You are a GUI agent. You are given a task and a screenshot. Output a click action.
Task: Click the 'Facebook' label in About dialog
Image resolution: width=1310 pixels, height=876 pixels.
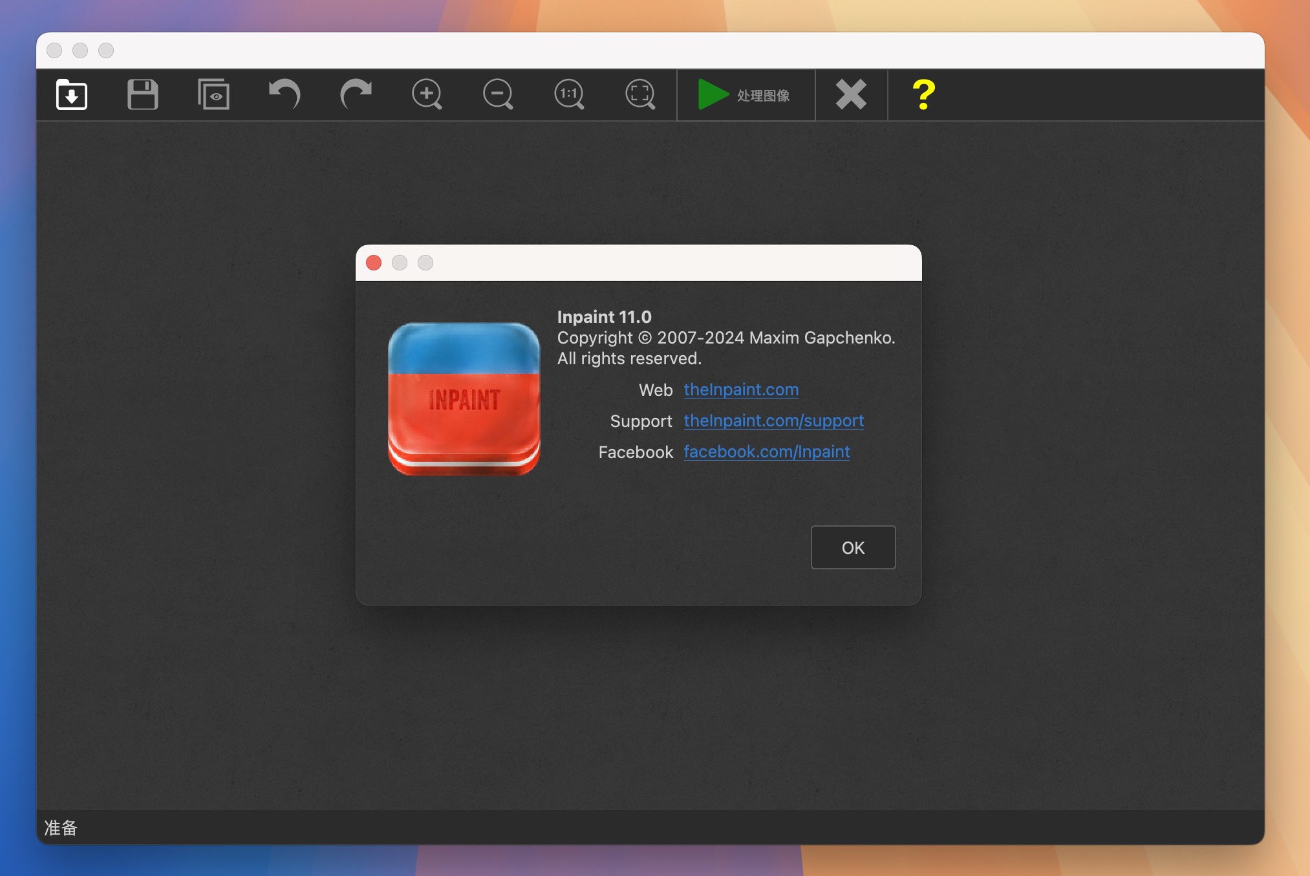636,452
